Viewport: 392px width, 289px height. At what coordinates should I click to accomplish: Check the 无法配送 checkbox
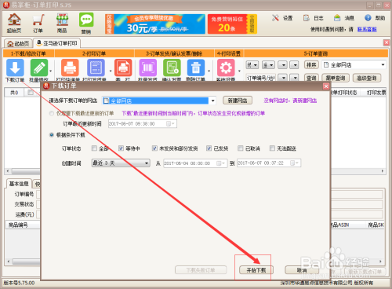(272, 148)
